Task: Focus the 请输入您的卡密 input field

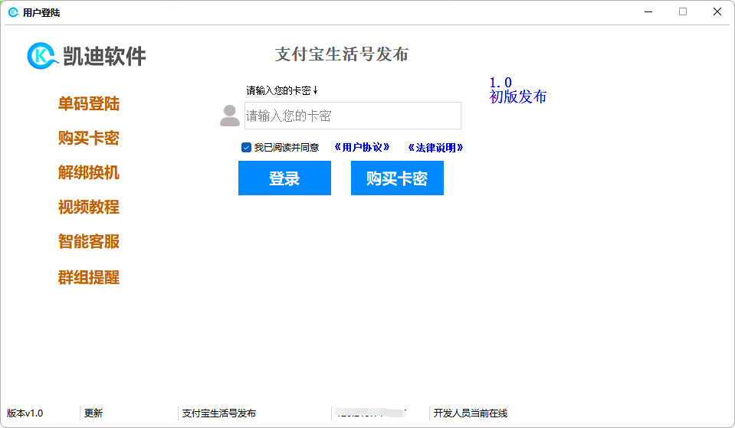Action: (353, 116)
